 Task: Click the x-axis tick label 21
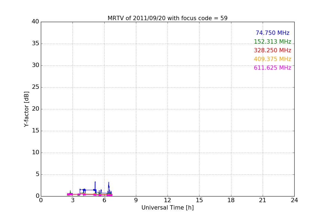[x=263, y=200]
